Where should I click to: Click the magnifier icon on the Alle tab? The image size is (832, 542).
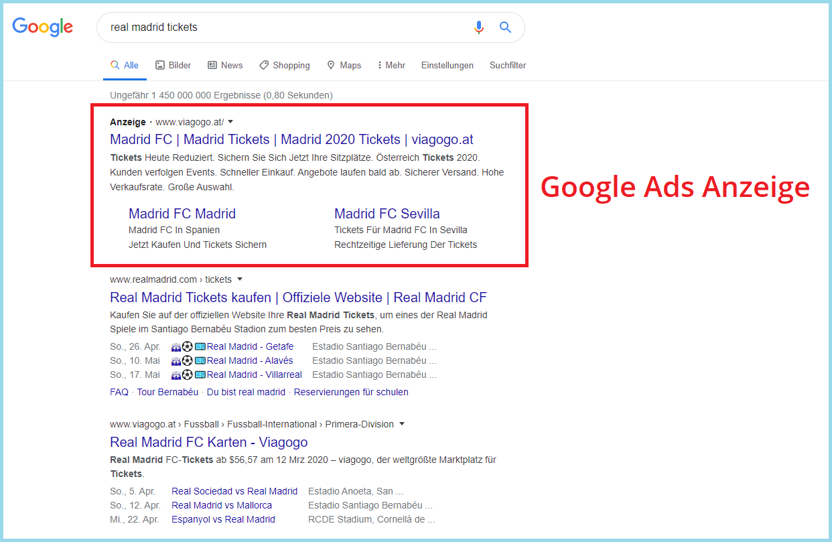point(114,64)
